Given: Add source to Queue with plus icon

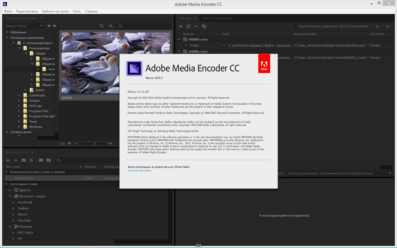Looking at the screenshot, I should point(181,26).
